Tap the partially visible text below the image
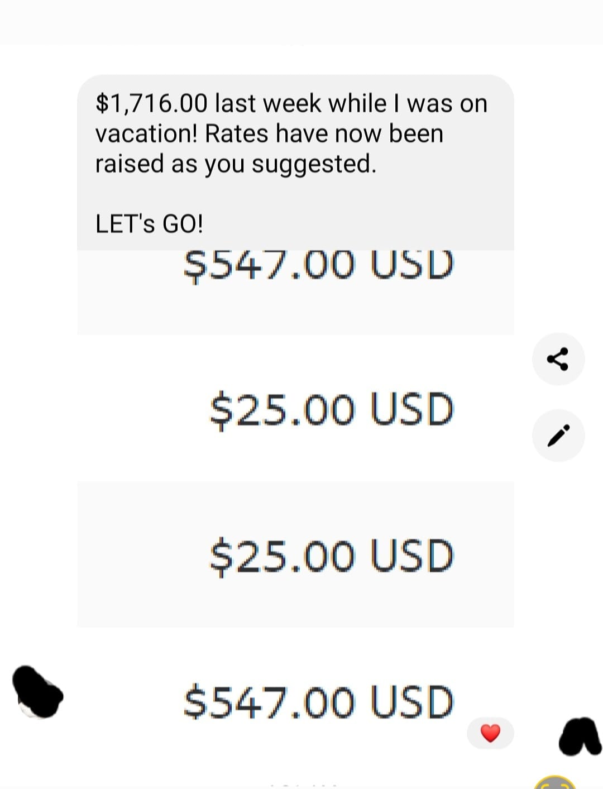Screen dimensions: 603x789 coord(304,786)
